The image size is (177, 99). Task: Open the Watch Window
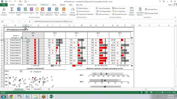tap(132, 12)
